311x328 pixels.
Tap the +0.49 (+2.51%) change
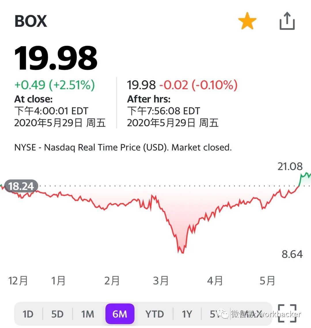coord(55,85)
